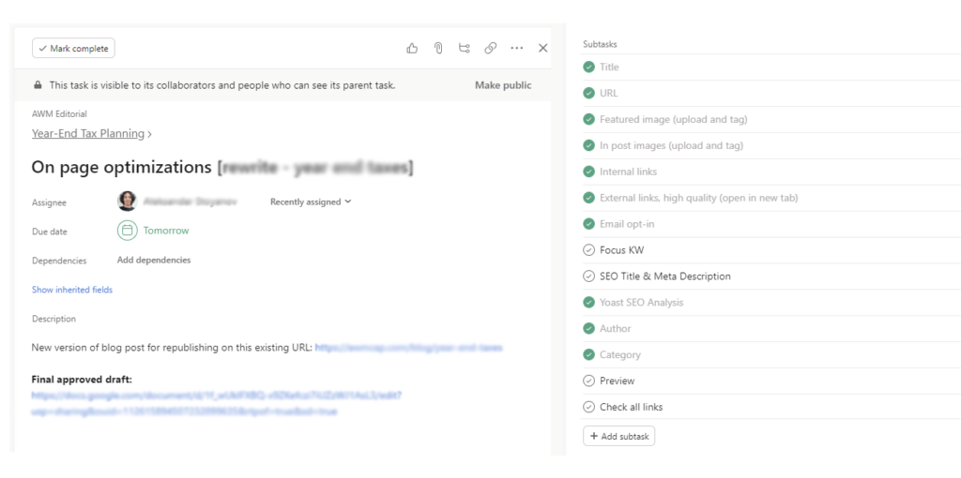Click the paperclip attachment icon
The image size is (961, 478).
pos(438,48)
